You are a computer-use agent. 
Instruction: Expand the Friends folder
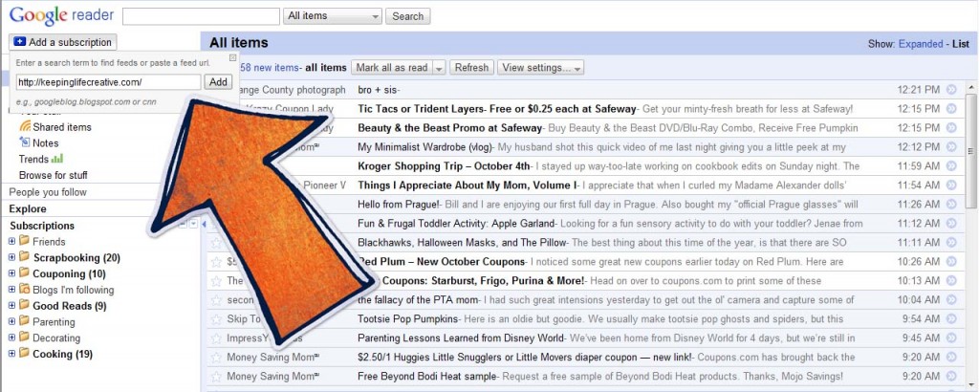tap(11, 242)
